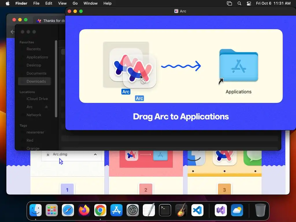Select Downloads in Finder sidebar

(x=35, y=81)
